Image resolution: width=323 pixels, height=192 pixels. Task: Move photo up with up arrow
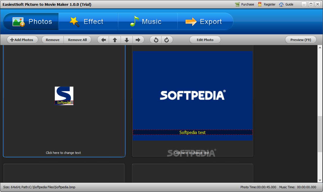tap(115, 40)
